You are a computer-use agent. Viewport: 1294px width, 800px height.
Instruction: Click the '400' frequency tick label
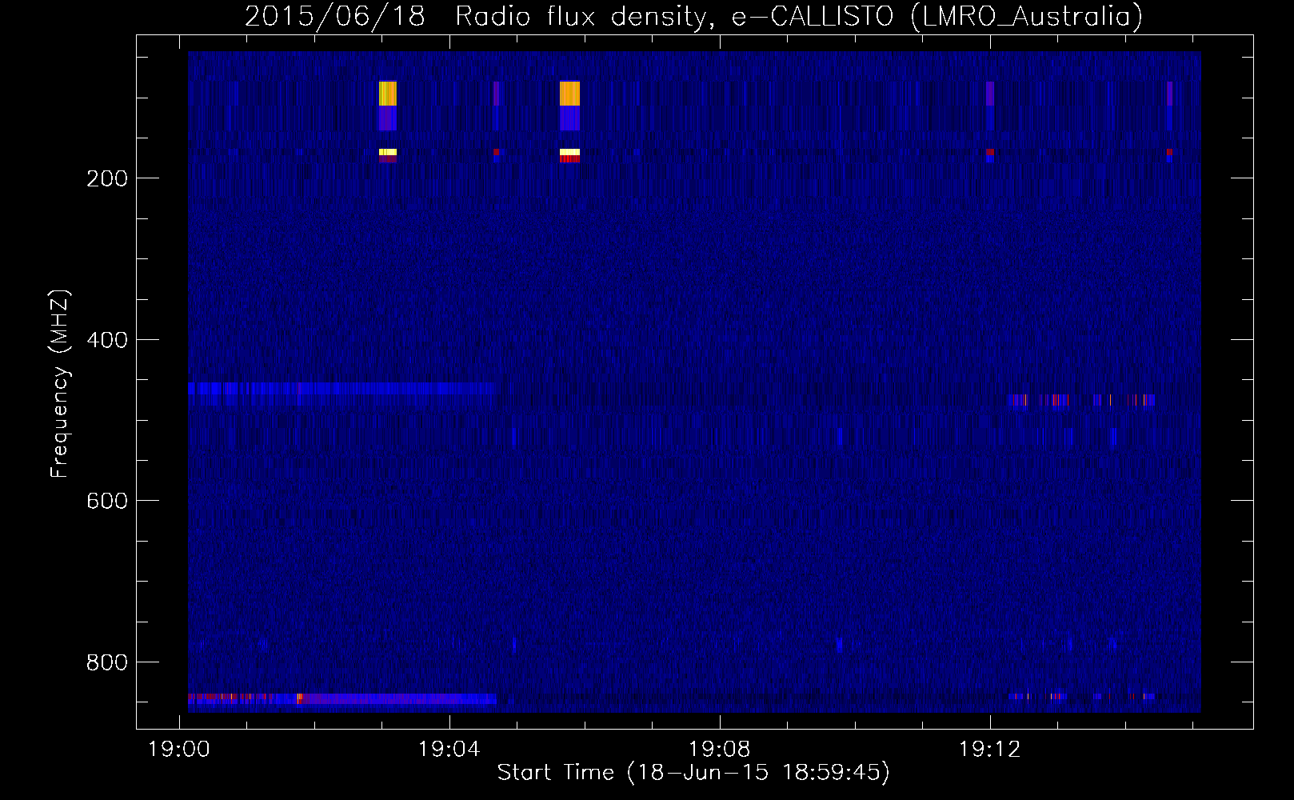tap(107, 340)
